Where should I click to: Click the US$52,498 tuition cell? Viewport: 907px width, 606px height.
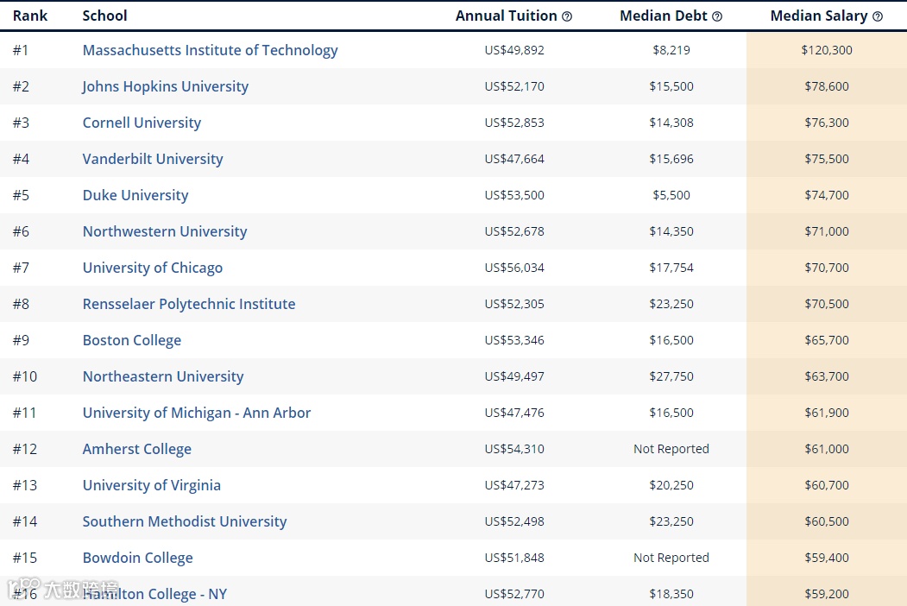pos(514,521)
